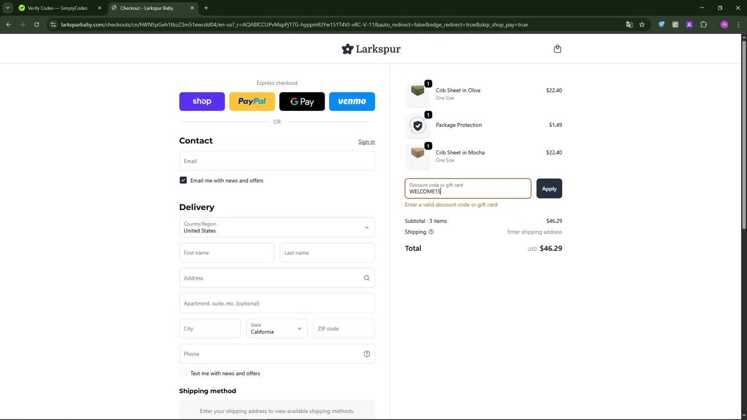Click the Sign in link
This screenshot has width=747, height=420.
367,142
